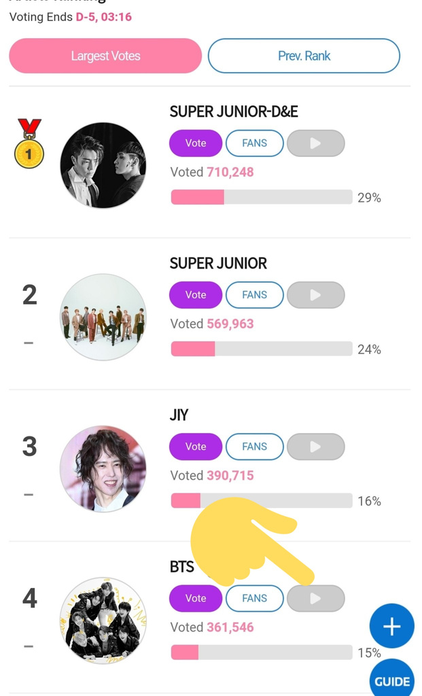
Task: Open BTS group profile photo
Action: tap(103, 621)
